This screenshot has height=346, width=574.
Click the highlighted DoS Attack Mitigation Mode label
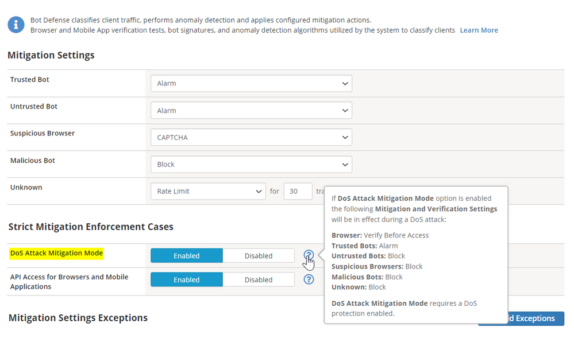[56, 252]
